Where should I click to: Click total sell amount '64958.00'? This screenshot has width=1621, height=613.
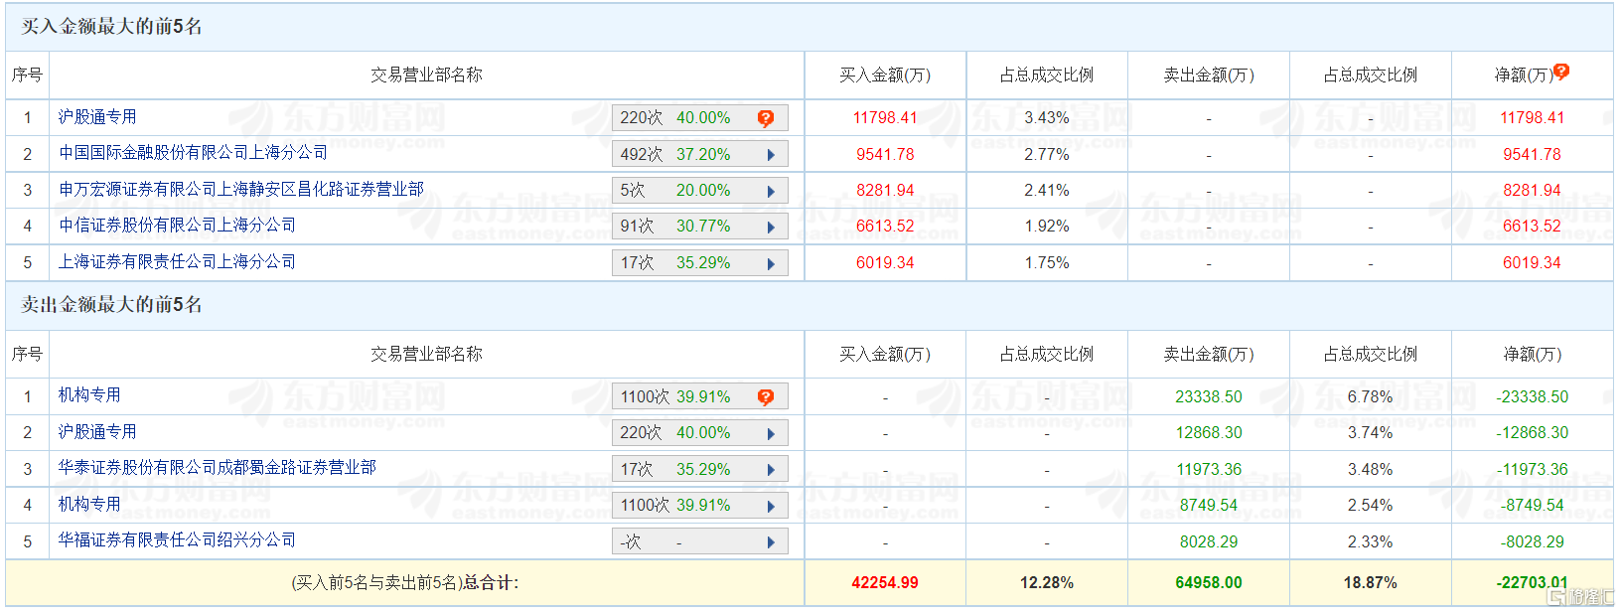click(1209, 583)
